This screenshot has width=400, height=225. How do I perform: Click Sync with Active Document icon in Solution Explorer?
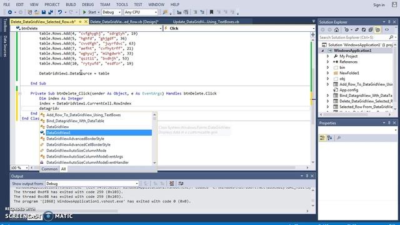pyautogui.click(x=357, y=30)
